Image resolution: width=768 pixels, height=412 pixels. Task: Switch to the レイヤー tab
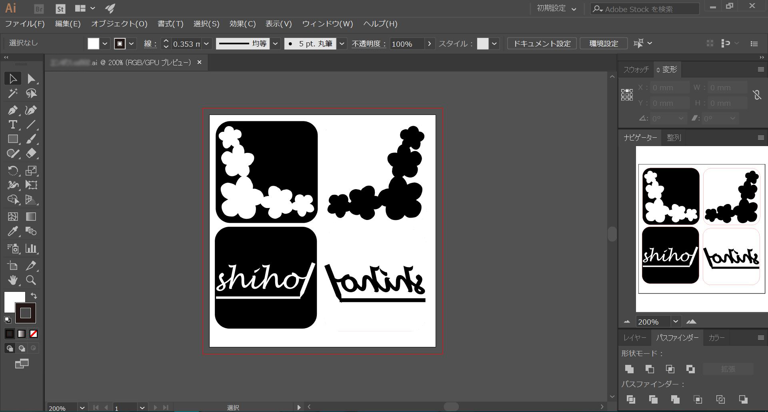pyautogui.click(x=635, y=338)
